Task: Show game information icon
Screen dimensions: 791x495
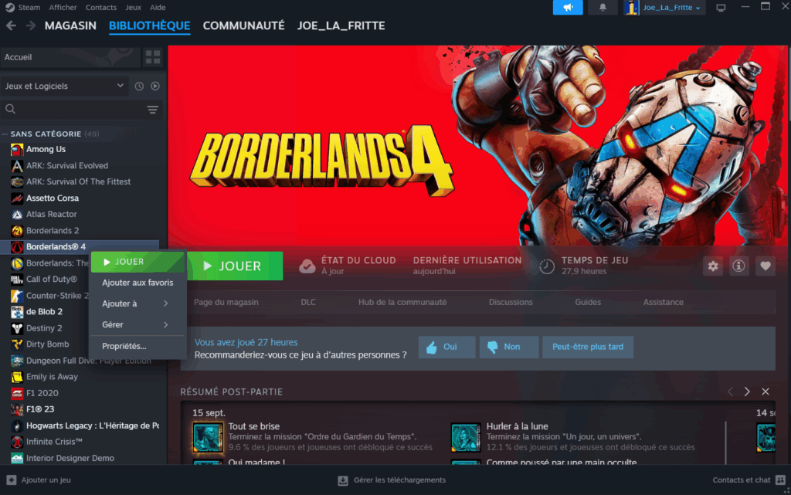Action: point(738,266)
